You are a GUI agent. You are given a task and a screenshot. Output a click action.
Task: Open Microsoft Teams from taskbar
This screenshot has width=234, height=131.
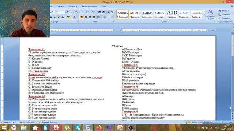coord(109,128)
